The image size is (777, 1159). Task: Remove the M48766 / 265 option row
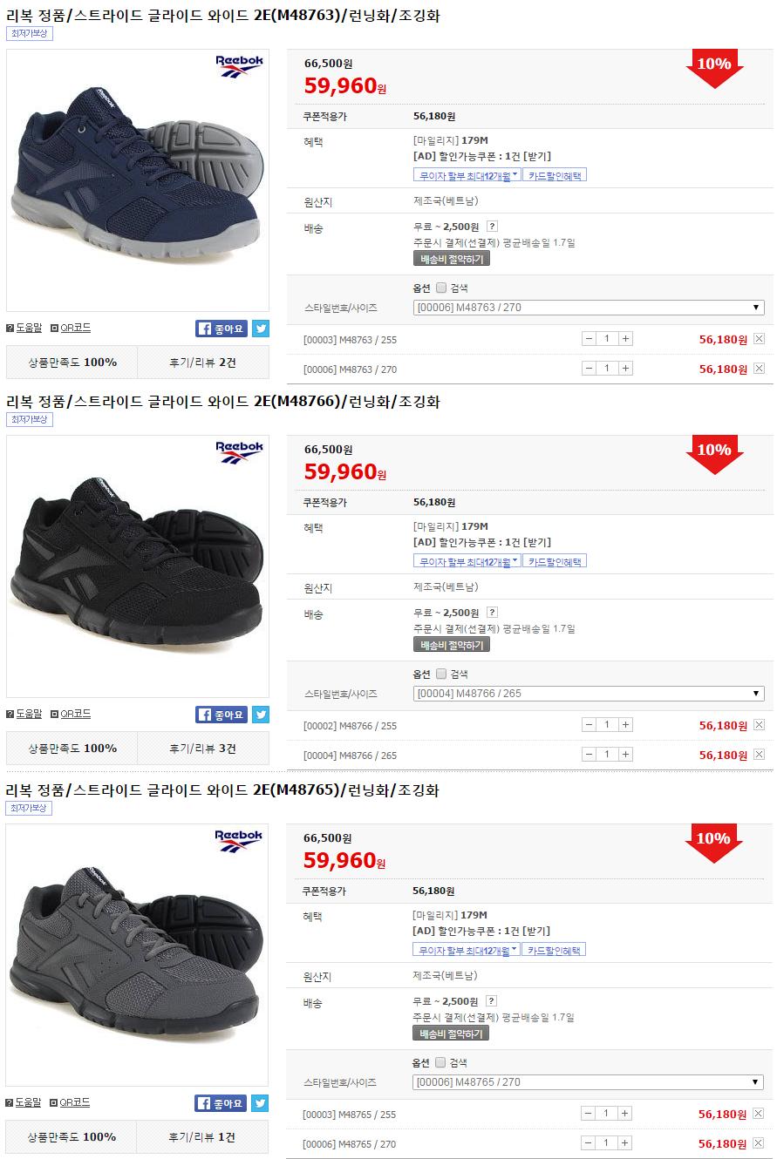coord(759,755)
